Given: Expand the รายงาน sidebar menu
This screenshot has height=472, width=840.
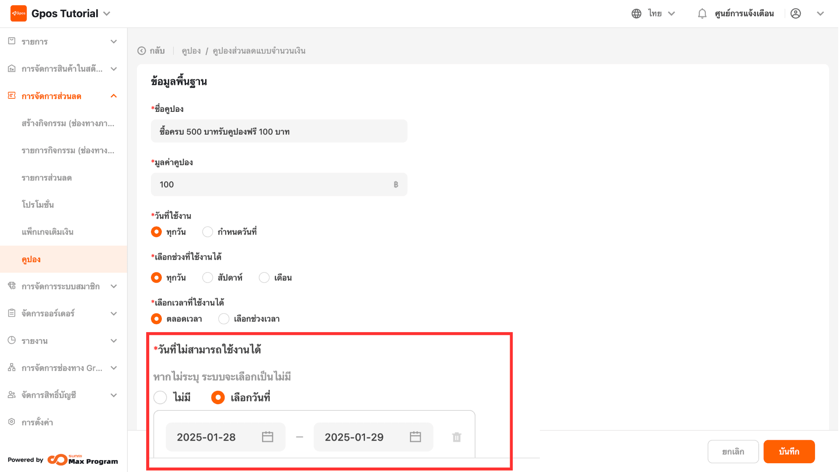Looking at the screenshot, I should point(63,341).
